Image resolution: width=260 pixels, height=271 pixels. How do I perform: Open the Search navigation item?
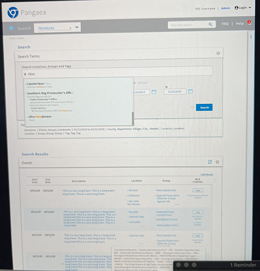pos(24,28)
